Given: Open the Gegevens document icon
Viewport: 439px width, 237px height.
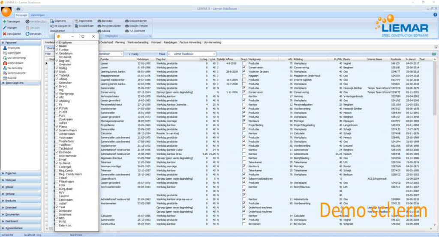Looking at the screenshot, I should tap(52, 21).
